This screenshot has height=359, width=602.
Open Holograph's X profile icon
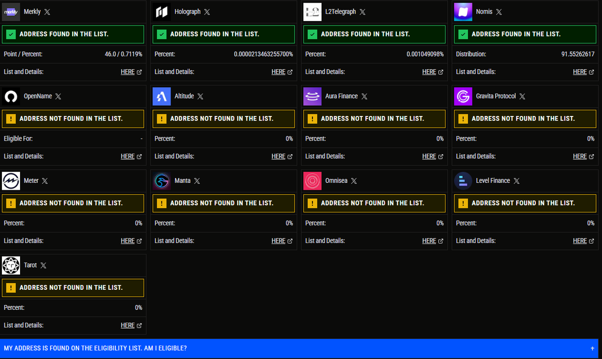click(x=207, y=12)
